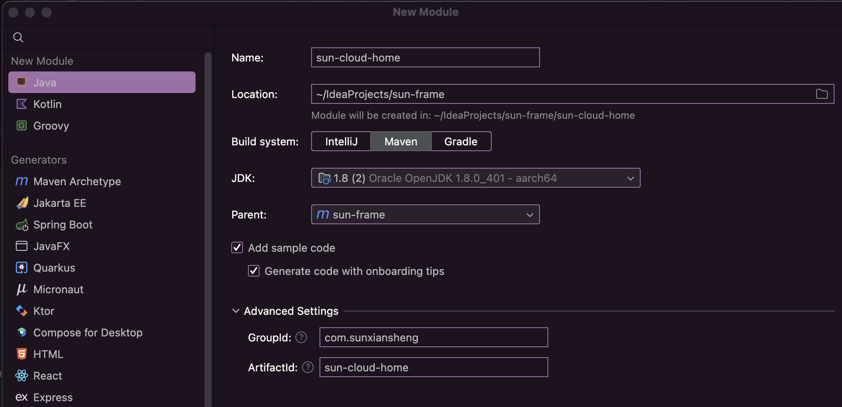Select Compose for Desktop label
842x407 pixels.
coord(88,333)
